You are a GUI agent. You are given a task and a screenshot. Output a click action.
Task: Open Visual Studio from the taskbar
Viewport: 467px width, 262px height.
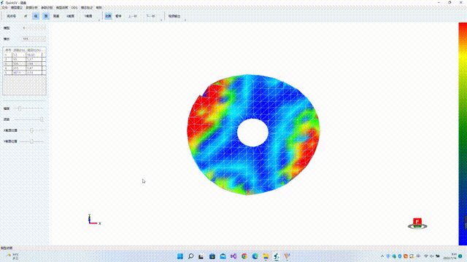(x=233, y=256)
